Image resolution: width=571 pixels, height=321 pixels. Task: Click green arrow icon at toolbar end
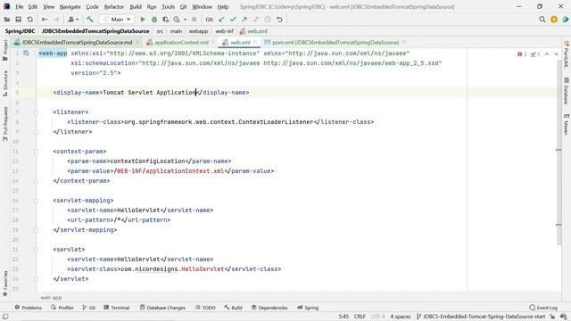(x=565, y=20)
